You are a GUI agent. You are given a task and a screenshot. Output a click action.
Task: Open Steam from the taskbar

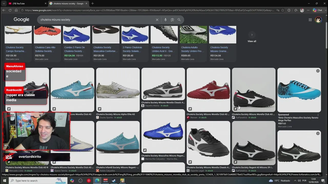(114, 181)
